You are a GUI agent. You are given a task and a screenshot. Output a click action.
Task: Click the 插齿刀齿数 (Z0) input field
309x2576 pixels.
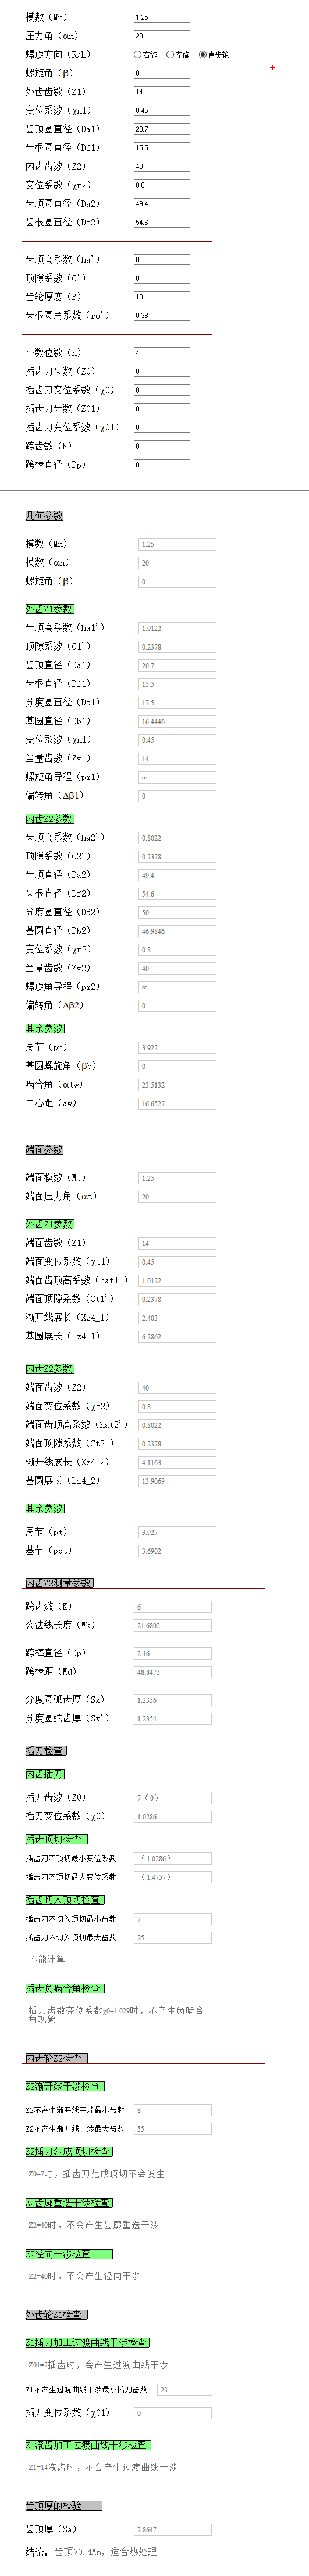pos(162,372)
